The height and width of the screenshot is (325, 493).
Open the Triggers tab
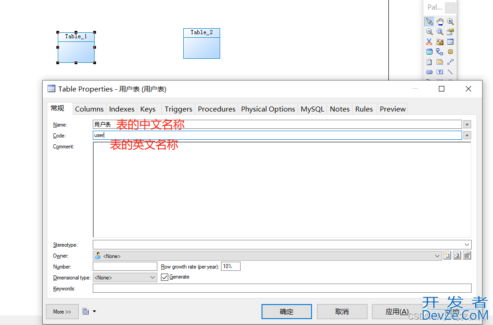(178, 109)
